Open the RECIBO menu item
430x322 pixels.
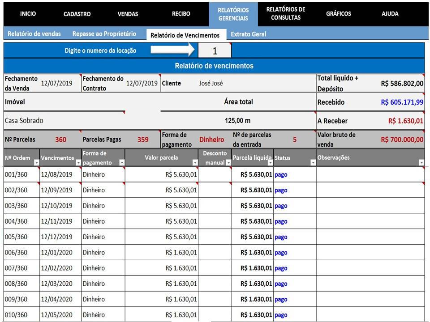[x=181, y=14]
